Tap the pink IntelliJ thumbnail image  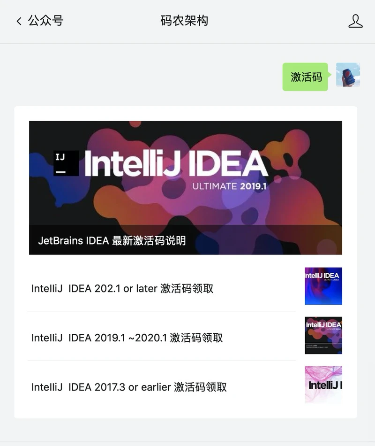pyautogui.click(x=323, y=384)
